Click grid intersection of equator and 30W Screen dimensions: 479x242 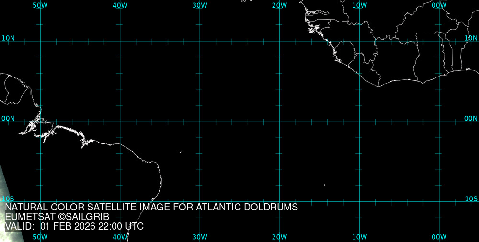coord(200,121)
